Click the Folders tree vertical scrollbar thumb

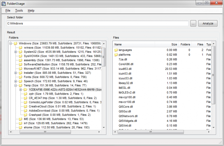pyautogui.click(x=104, y=57)
